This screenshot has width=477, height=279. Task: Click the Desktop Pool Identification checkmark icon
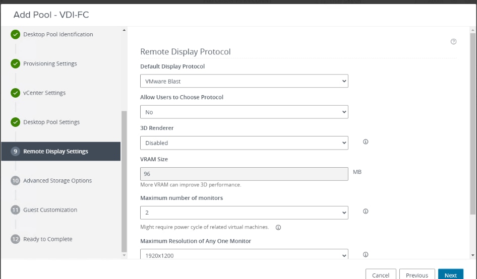15,34
